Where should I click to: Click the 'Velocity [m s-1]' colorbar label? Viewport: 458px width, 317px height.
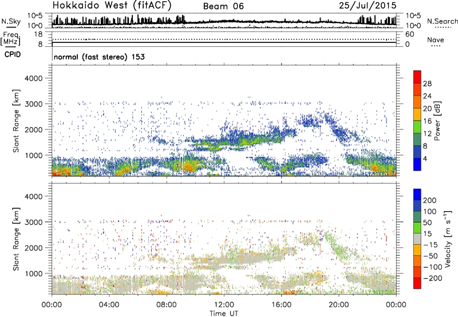(448, 239)
